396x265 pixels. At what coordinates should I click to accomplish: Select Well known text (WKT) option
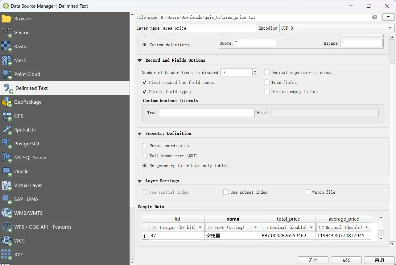tap(144, 156)
